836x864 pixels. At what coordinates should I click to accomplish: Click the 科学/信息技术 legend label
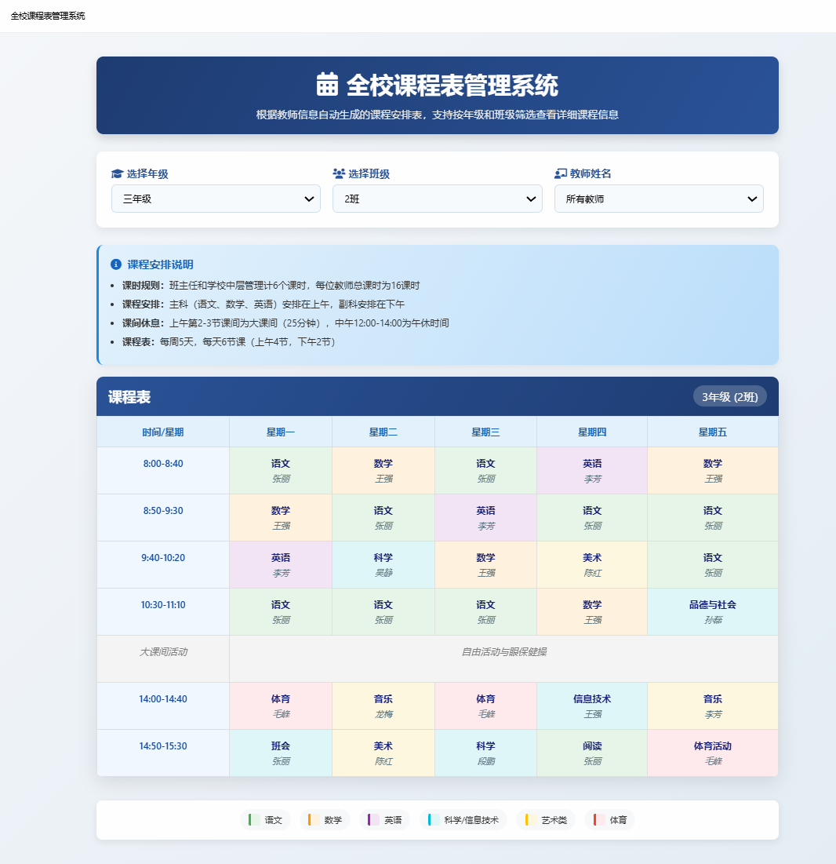click(470, 819)
